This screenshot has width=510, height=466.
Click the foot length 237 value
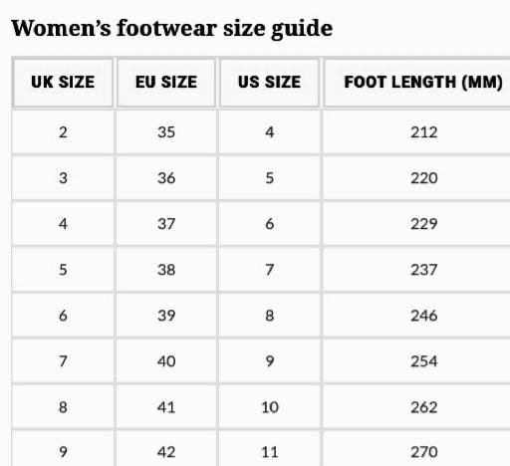point(424,270)
